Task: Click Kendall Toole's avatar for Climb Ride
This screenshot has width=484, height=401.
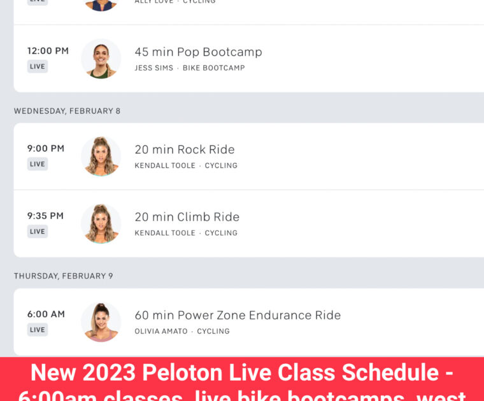Action: (101, 223)
